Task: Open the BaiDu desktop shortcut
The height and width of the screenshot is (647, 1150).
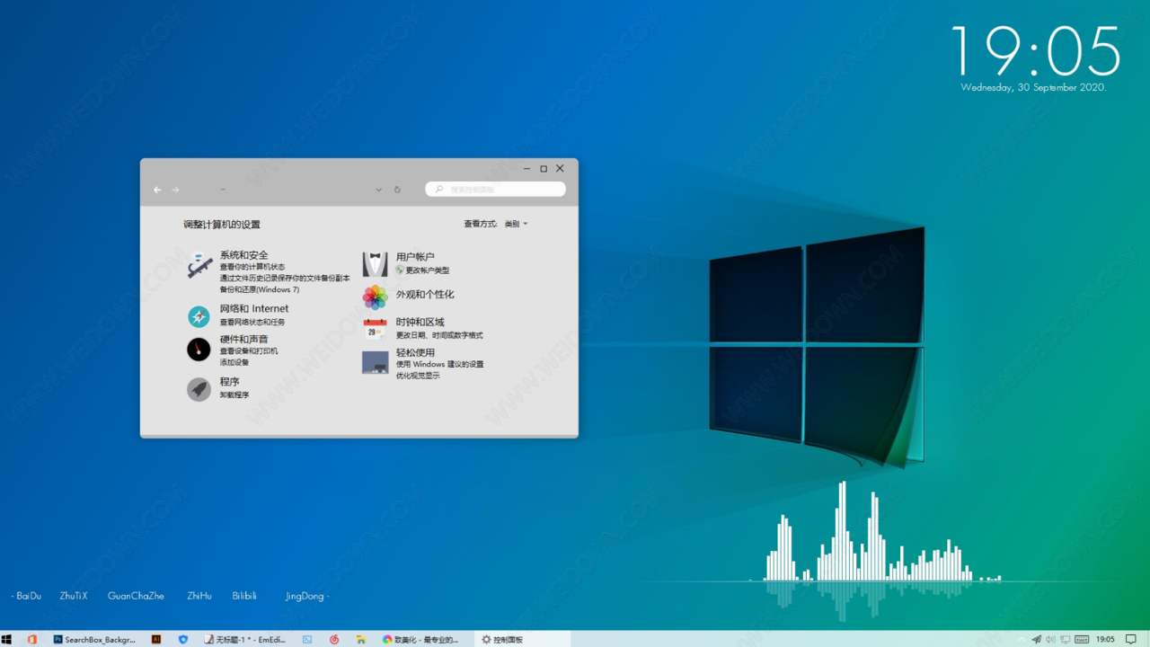Action: pyautogui.click(x=29, y=596)
